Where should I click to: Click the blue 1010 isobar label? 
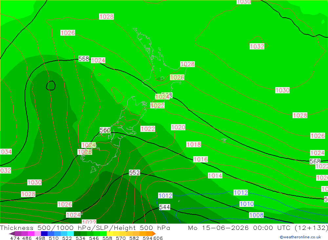(247, 204)
